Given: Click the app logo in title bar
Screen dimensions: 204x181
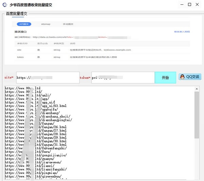Looking at the screenshot, I should tap(5, 5).
